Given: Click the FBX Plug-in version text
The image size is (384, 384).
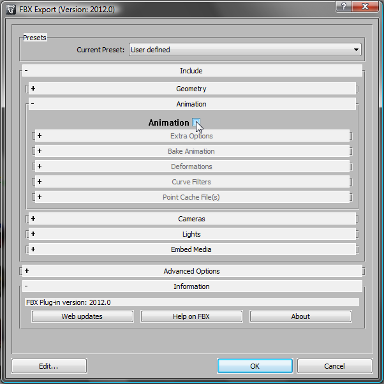Looking at the screenshot, I should click(68, 302).
